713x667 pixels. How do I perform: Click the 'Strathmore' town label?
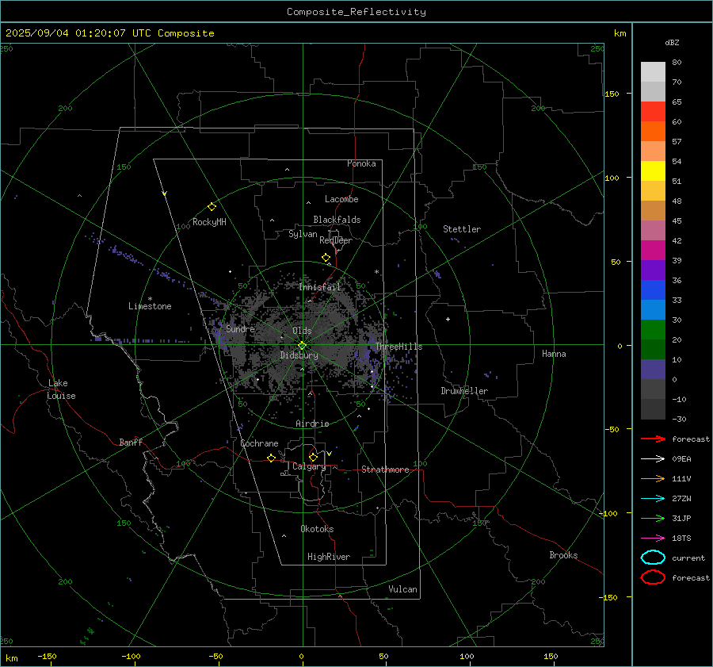point(385,470)
